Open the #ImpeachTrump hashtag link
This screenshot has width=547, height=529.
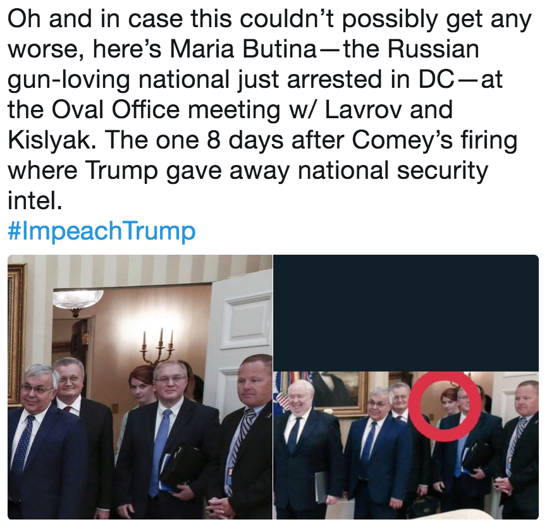click(x=102, y=231)
